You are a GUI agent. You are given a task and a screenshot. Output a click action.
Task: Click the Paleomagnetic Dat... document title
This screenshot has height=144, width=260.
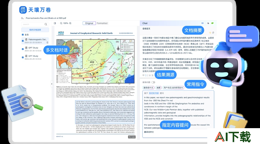tap(38, 40)
